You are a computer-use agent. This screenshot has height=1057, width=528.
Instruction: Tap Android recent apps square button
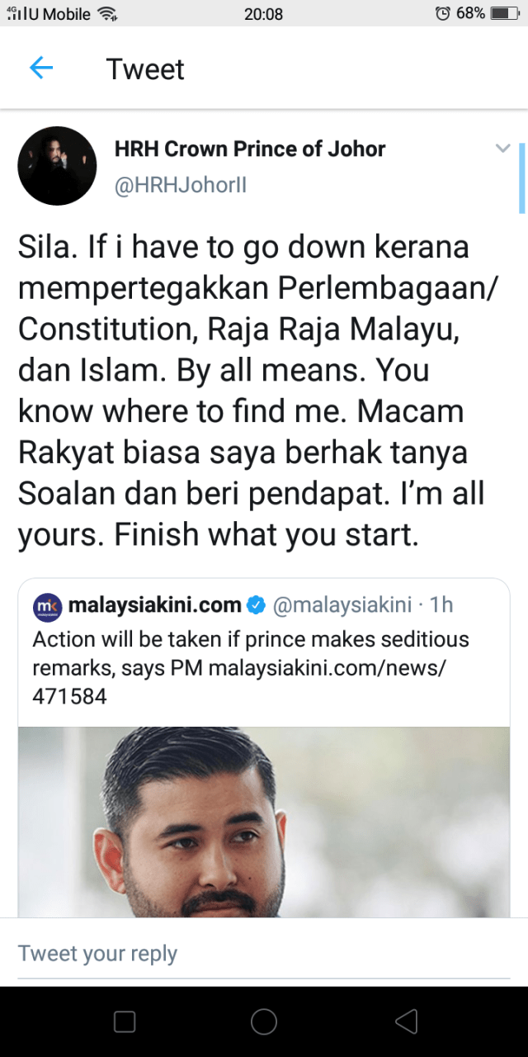coord(125,1021)
